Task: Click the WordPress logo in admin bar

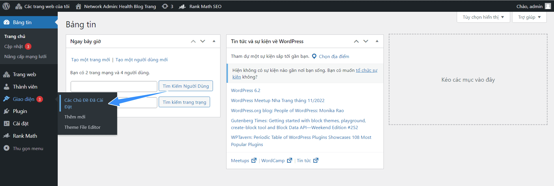Action: click(6, 6)
